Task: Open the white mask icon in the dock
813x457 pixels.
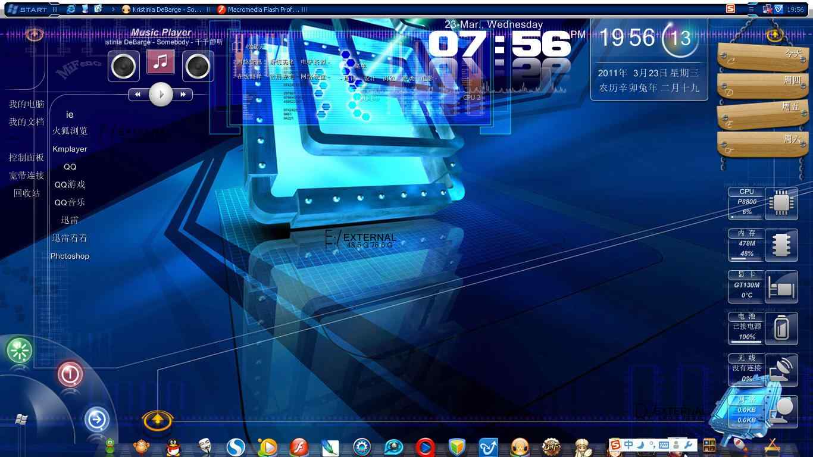Action: [x=205, y=447]
